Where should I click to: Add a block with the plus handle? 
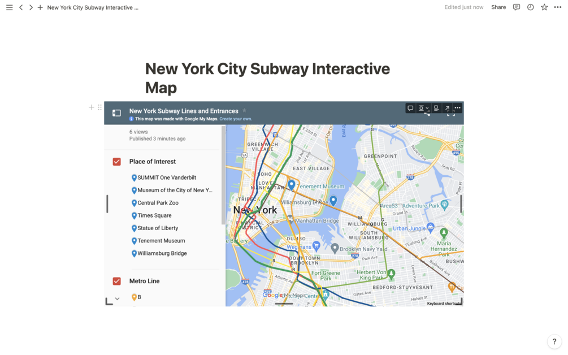[x=92, y=107]
